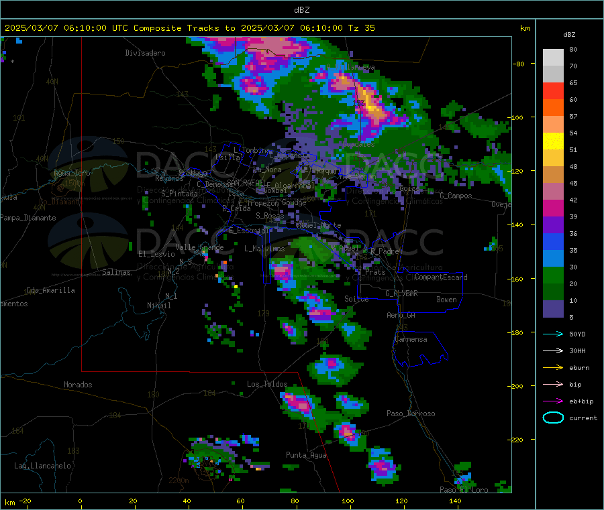The height and width of the screenshot is (510, 604).
Task: Click the 'Divisadero' map label
Action: (145, 53)
